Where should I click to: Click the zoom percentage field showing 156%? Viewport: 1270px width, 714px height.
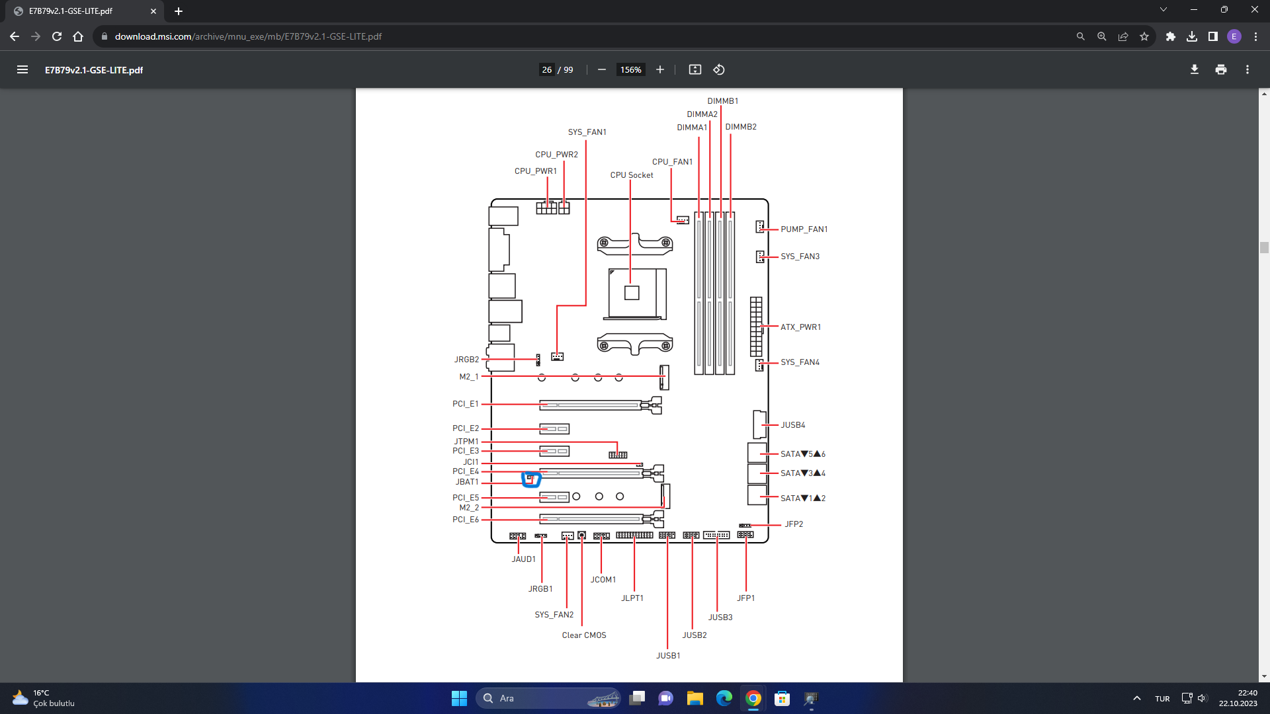[630, 69]
